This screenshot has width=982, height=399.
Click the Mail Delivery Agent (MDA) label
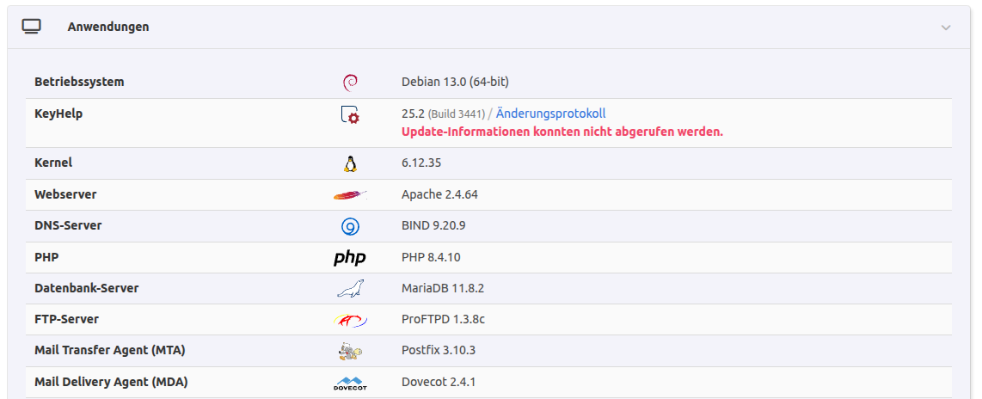[x=111, y=382]
